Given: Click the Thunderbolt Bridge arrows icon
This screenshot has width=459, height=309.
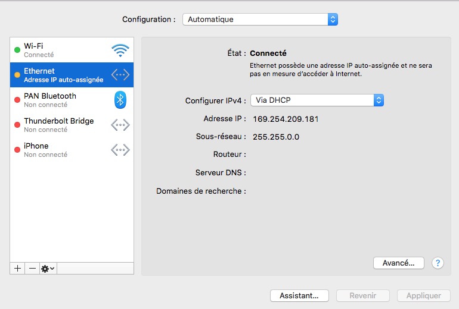Looking at the screenshot, I should coord(120,125).
